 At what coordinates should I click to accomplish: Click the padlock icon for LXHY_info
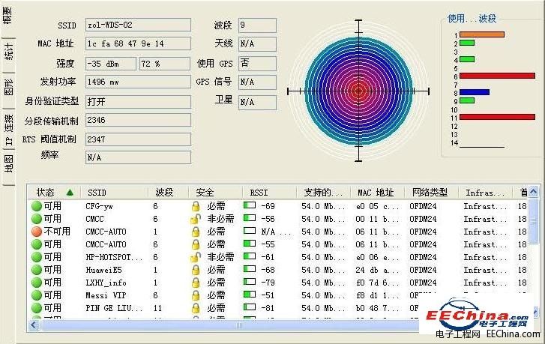(196, 283)
